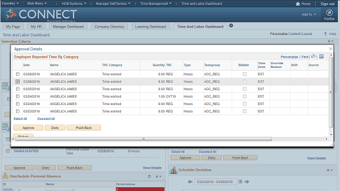This screenshot has width=340, height=191.
Task: Open the dashboard tabs gear settings icon
Action: pos(231,26)
